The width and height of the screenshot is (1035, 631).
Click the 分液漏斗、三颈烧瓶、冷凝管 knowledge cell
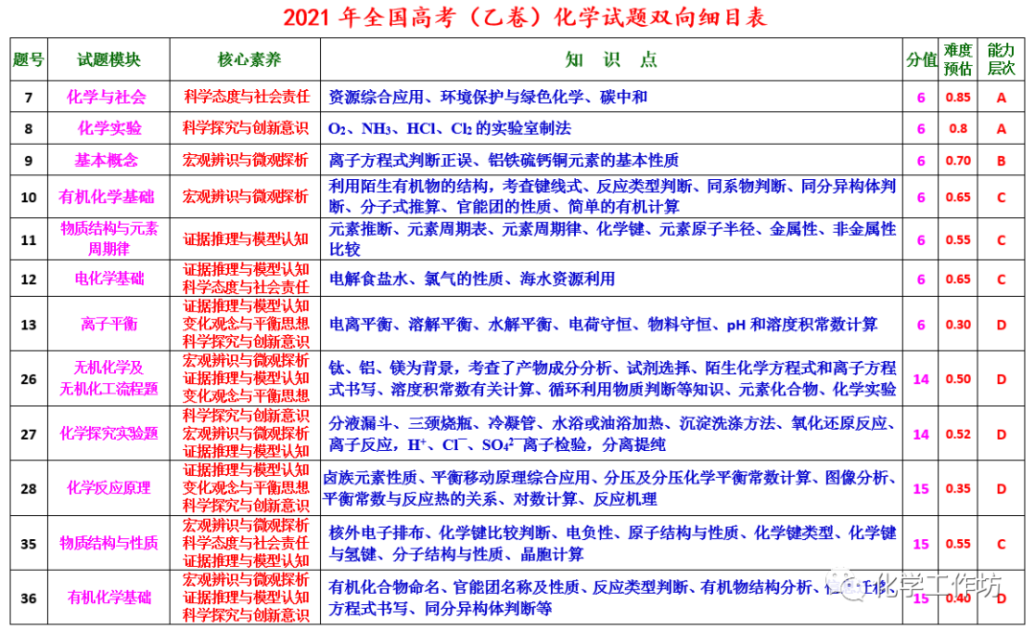(611, 433)
